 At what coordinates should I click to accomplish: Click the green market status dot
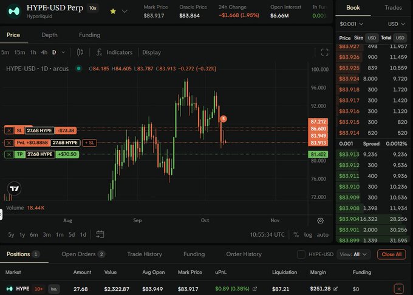pos(78,69)
